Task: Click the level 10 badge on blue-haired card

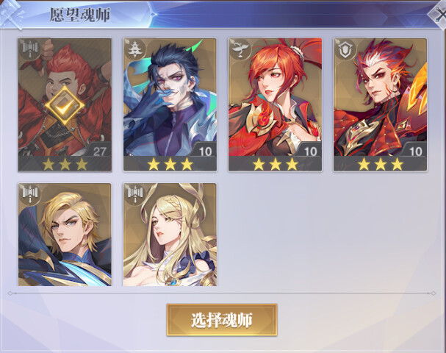Action: (205, 151)
